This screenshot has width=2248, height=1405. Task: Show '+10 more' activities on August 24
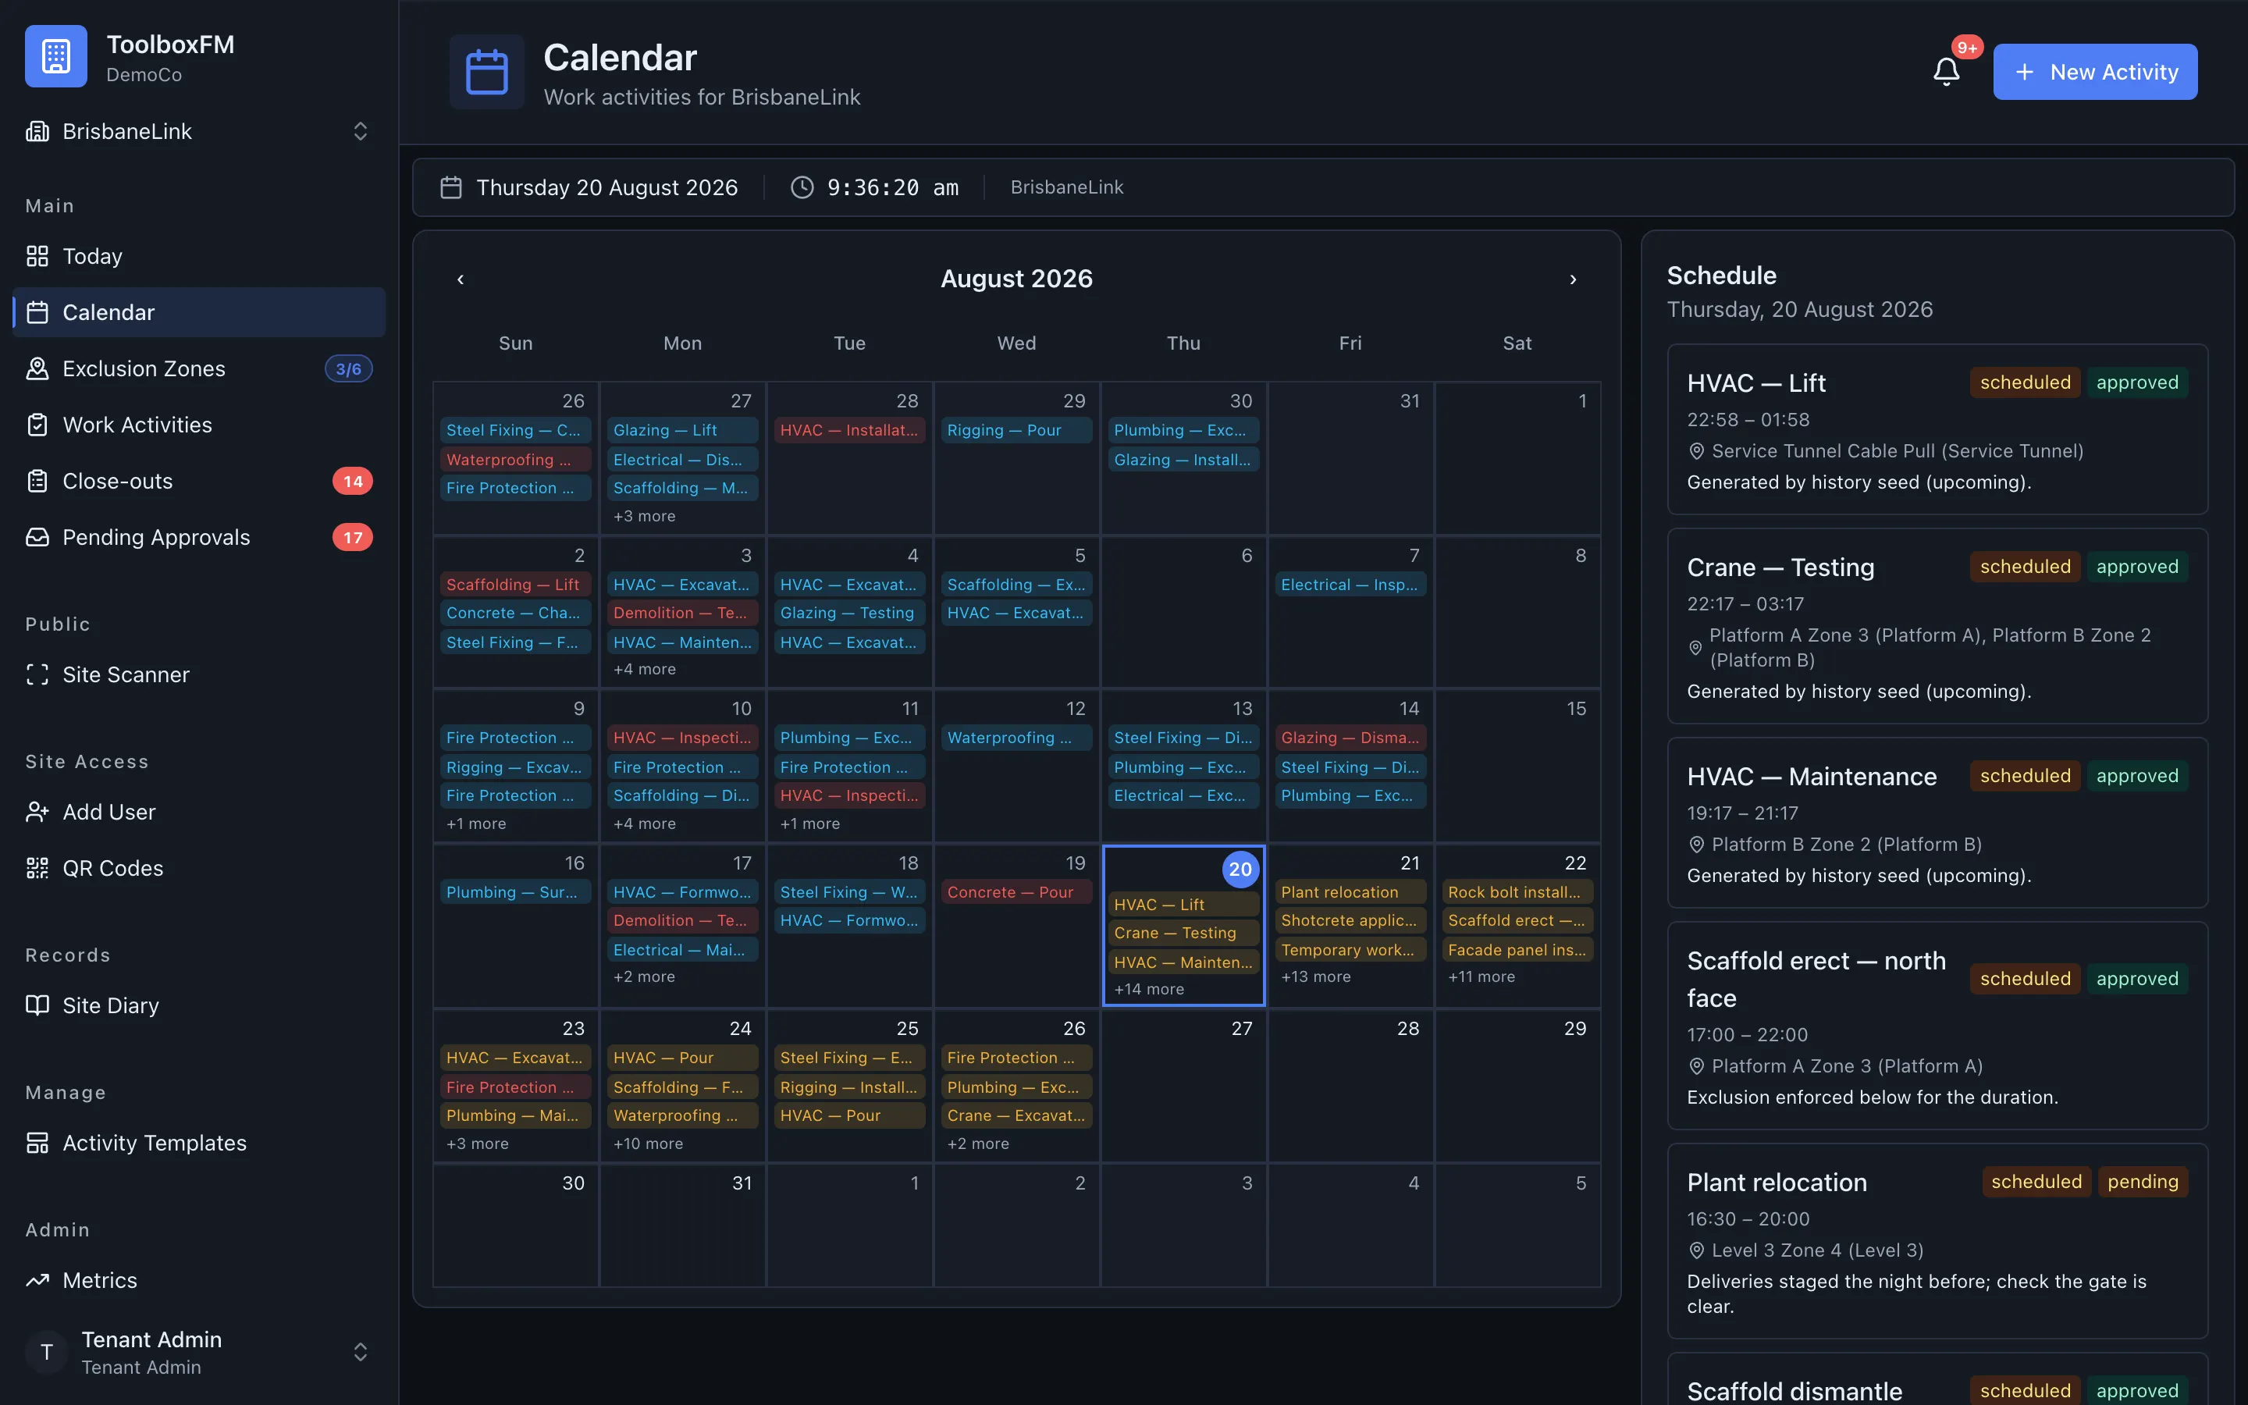(647, 1144)
